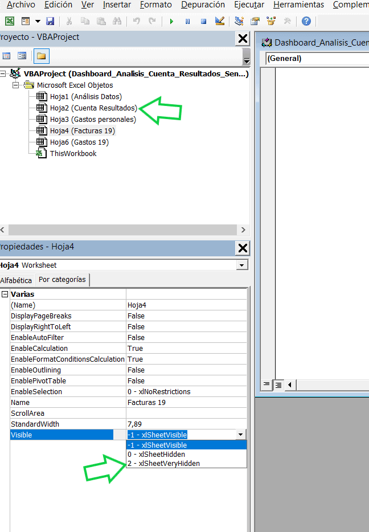Click the EnableSelection property value
The image size is (369, 532).
[187, 391]
